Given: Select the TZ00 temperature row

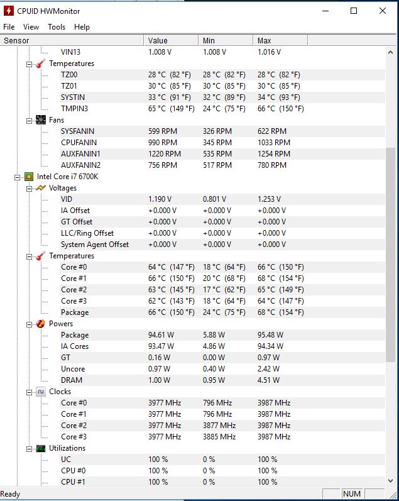Looking at the screenshot, I should (x=222, y=75).
